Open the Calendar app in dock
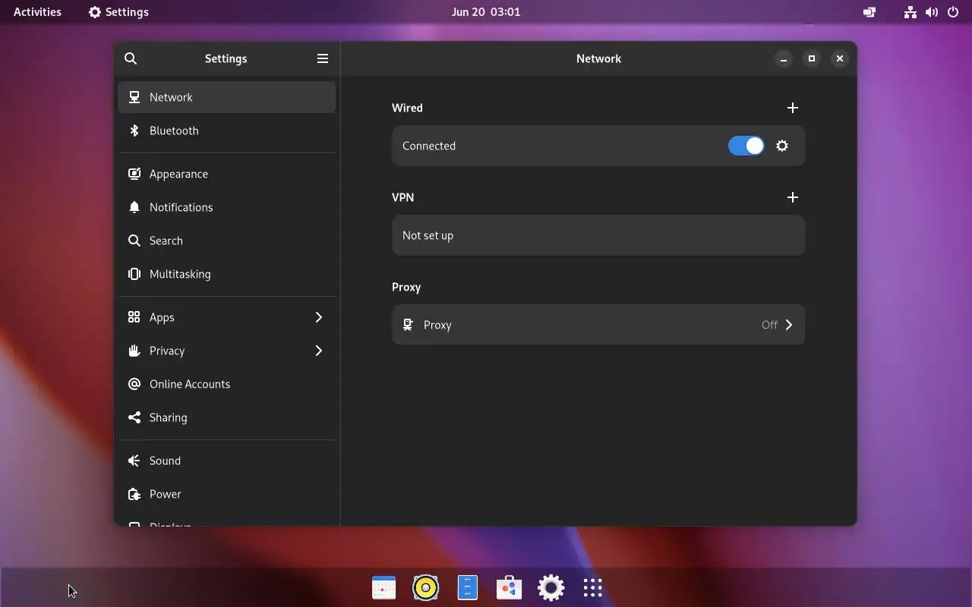The width and height of the screenshot is (972, 607). (x=383, y=587)
